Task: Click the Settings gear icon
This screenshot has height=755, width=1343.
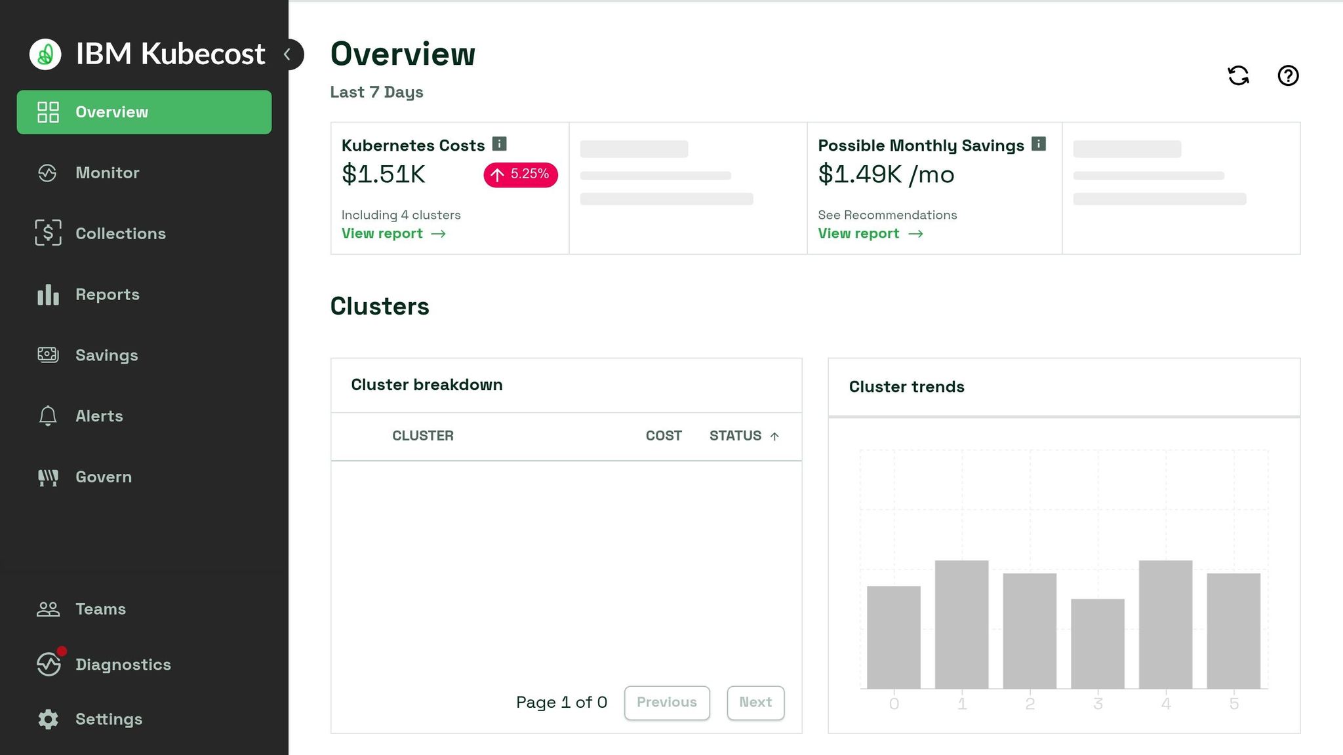Action: pyautogui.click(x=48, y=719)
